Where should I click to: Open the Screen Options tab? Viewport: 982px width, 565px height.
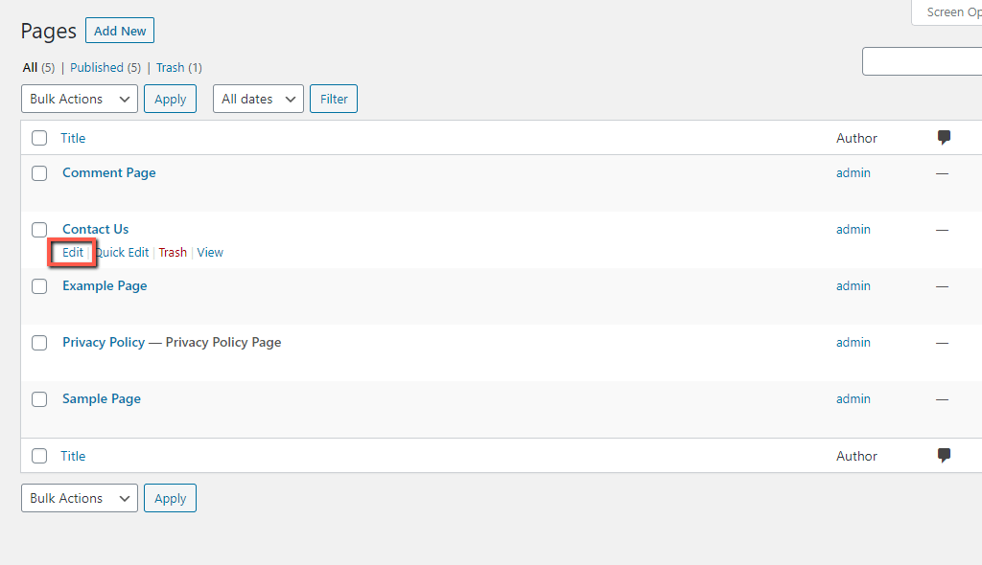(x=947, y=12)
